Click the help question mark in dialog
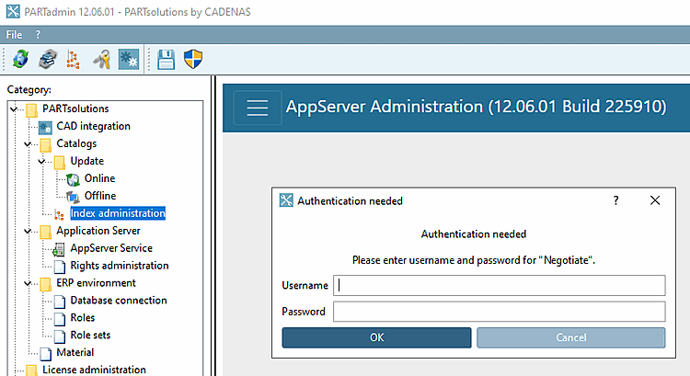 coord(616,200)
